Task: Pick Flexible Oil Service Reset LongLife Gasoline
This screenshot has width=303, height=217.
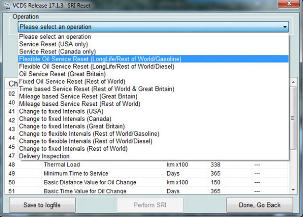Action: [x=100, y=59]
